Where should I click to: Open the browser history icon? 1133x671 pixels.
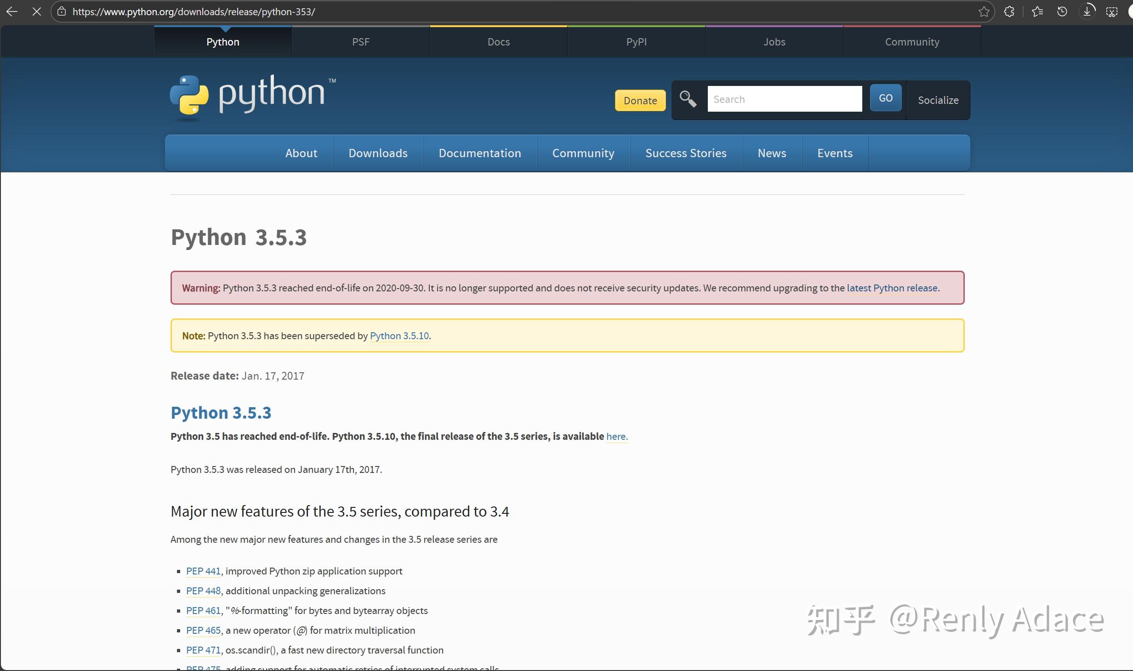pos(1062,11)
